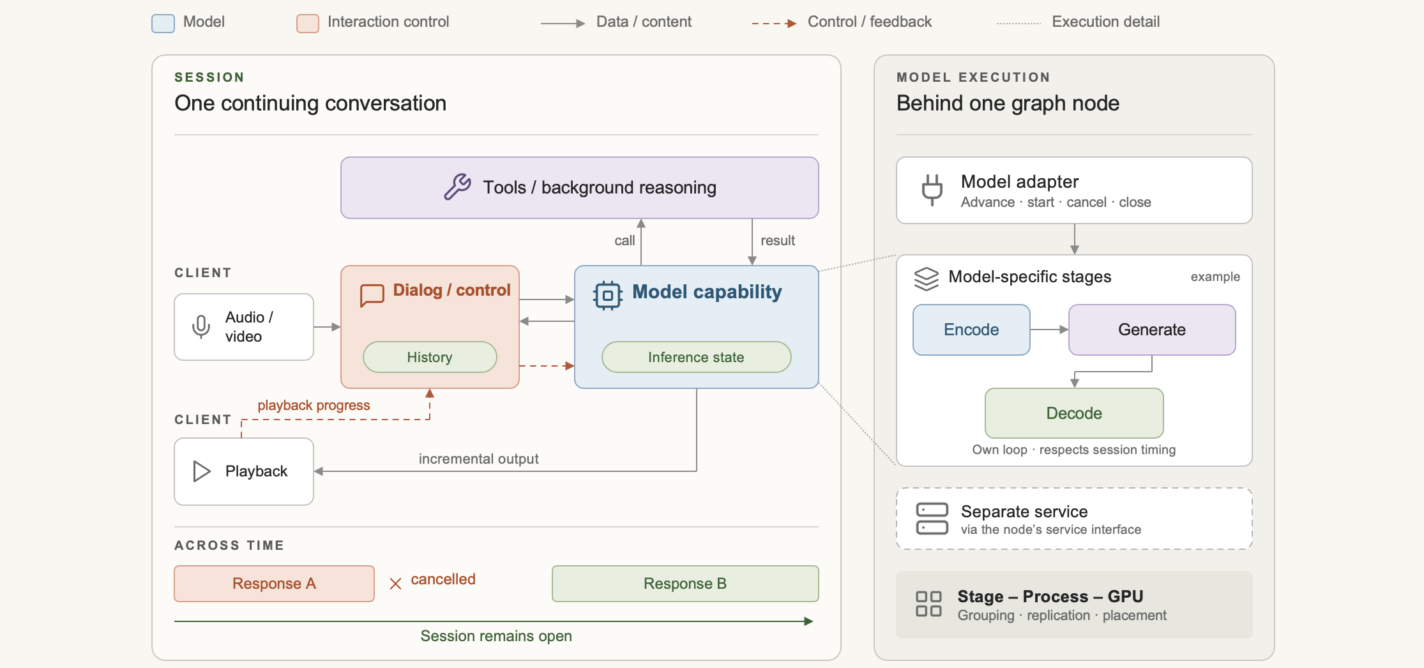
Task: Click the server icon beside Separate service
Action: (x=932, y=519)
